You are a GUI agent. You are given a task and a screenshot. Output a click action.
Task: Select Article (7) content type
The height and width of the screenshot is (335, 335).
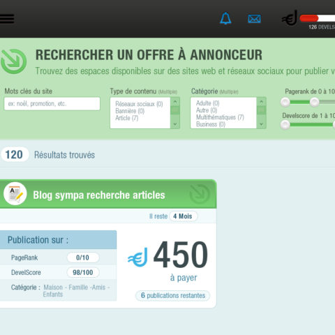tap(127, 118)
